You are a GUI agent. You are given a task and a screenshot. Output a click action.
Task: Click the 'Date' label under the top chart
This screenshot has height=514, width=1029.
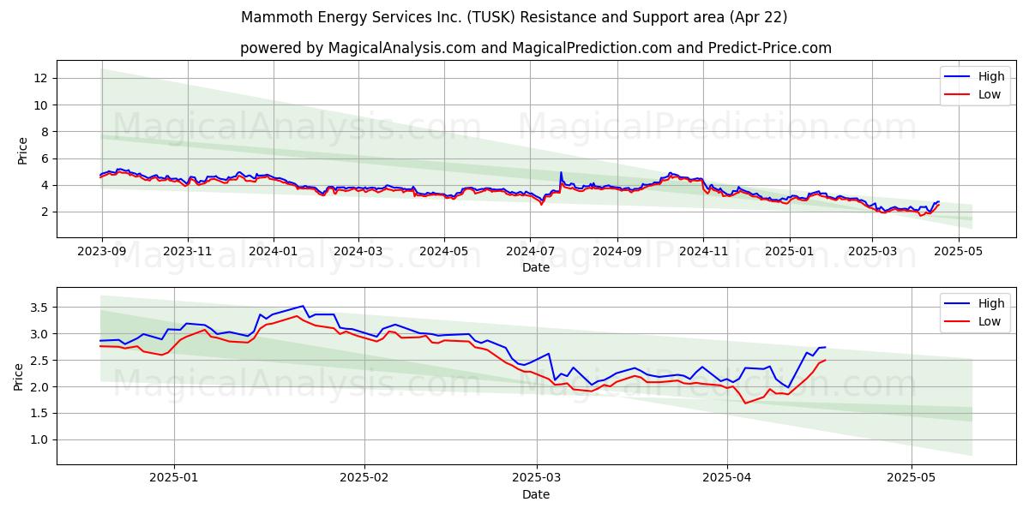[x=536, y=268]
